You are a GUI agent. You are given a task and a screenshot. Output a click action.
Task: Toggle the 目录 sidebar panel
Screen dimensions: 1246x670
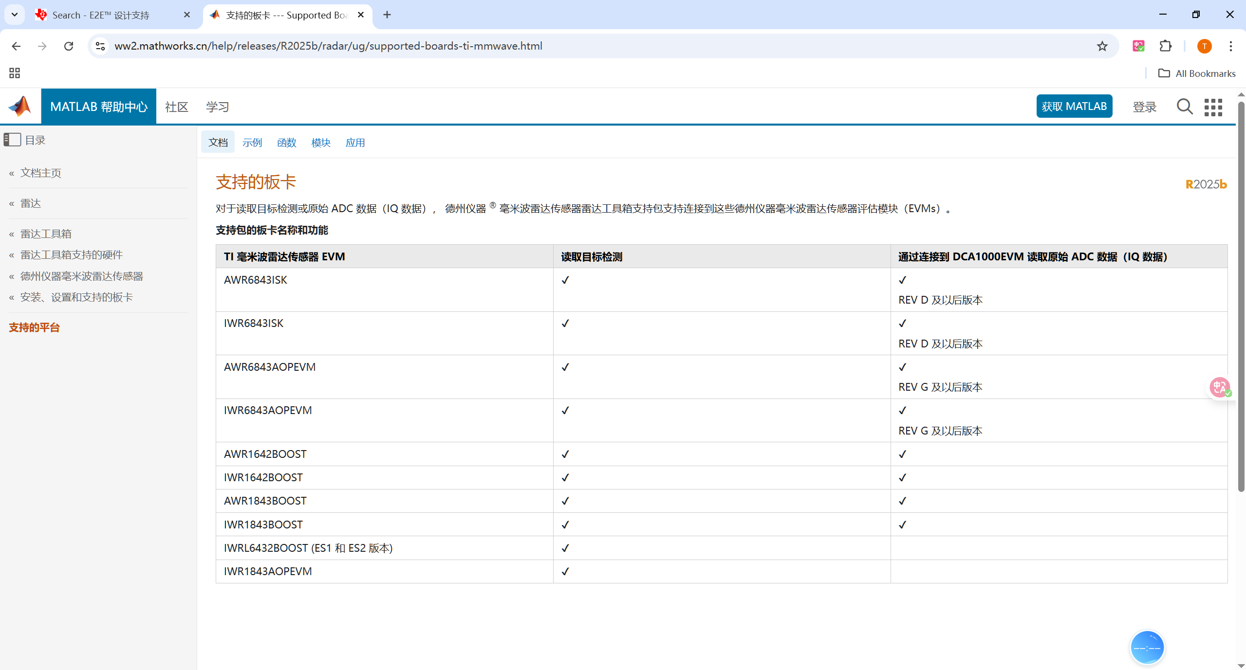coord(13,140)
